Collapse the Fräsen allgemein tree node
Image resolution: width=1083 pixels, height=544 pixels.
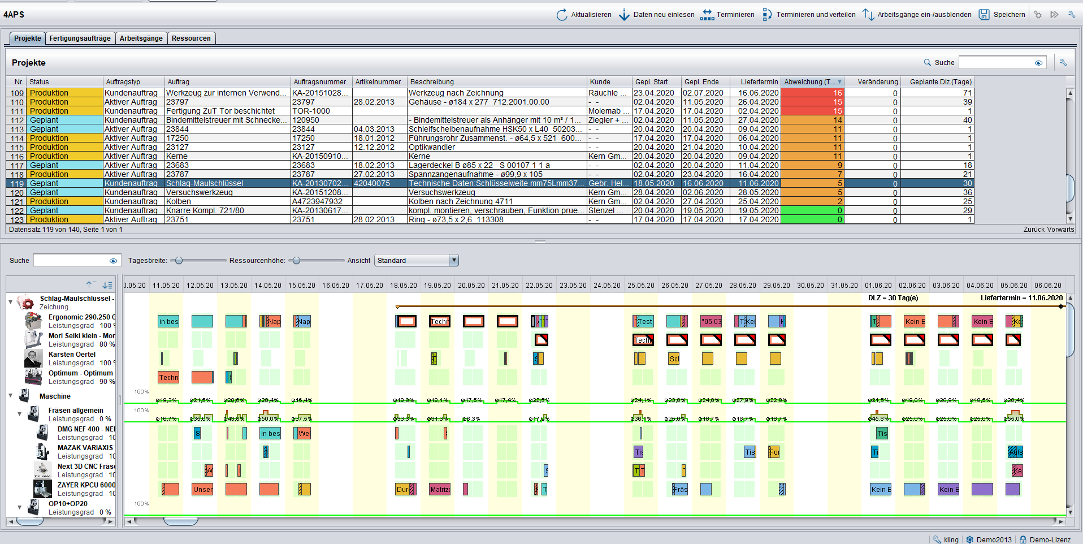[20, 414]
